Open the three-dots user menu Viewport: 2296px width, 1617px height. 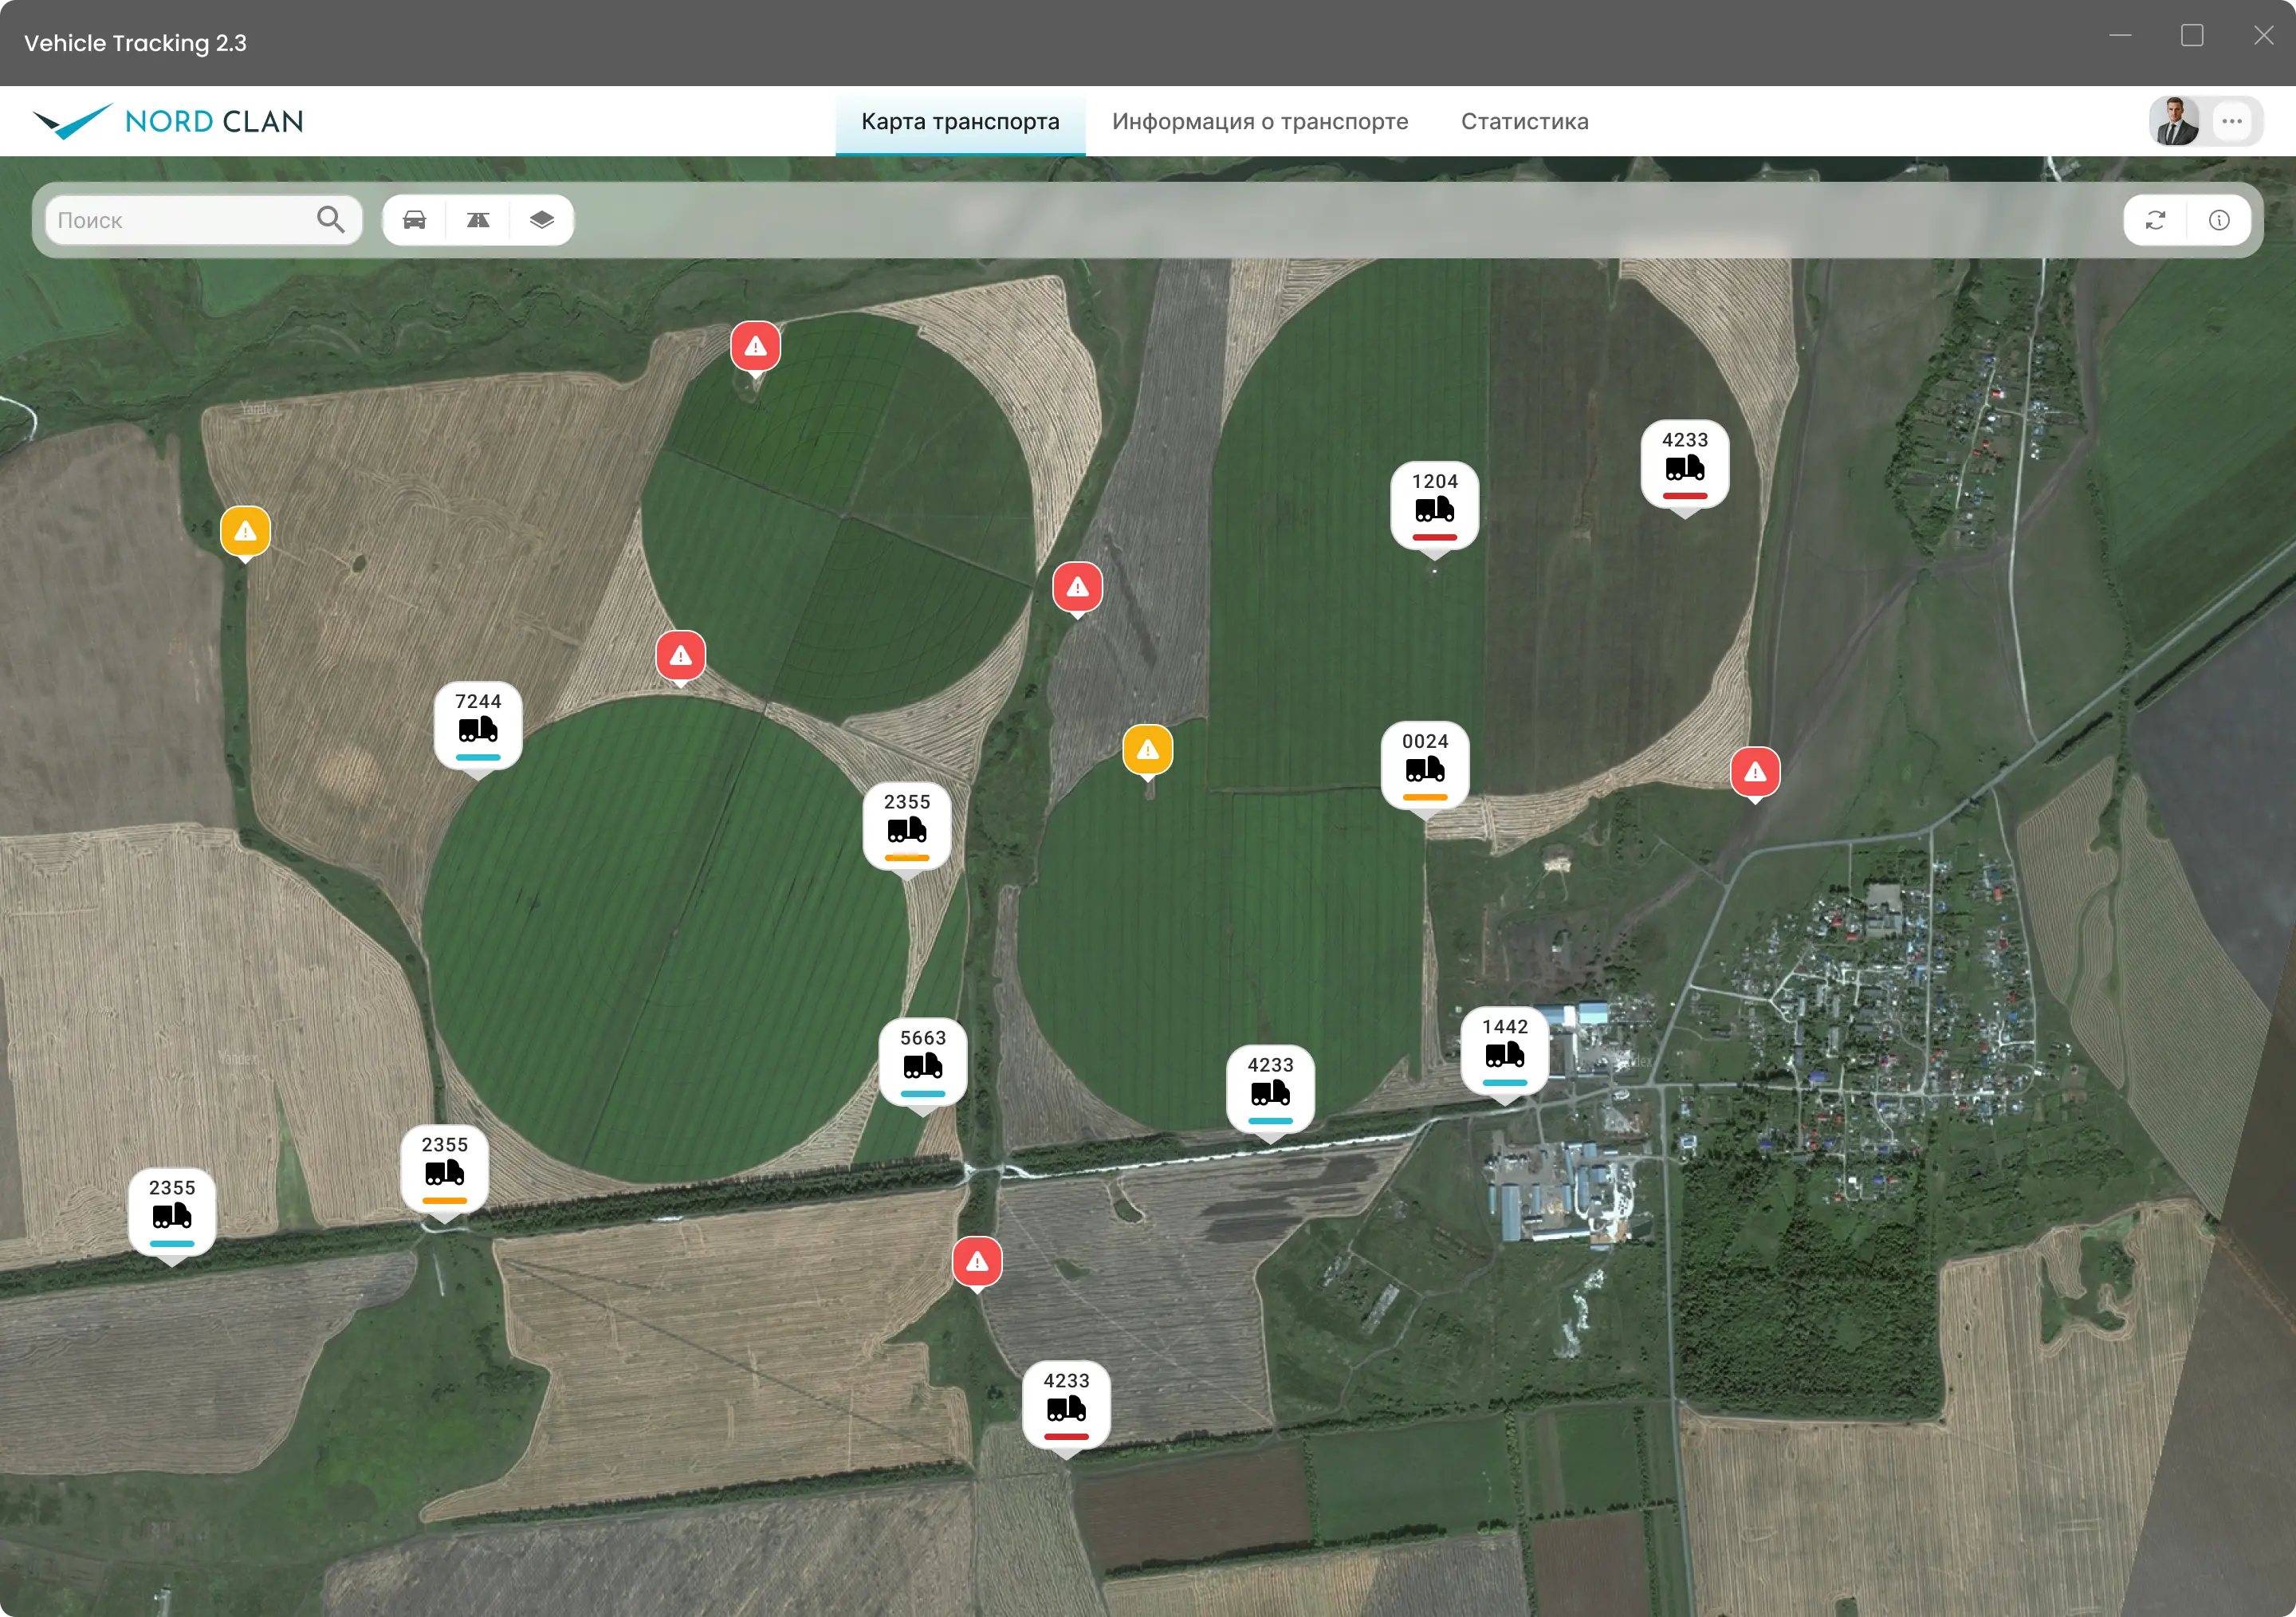coord(2232,121)
